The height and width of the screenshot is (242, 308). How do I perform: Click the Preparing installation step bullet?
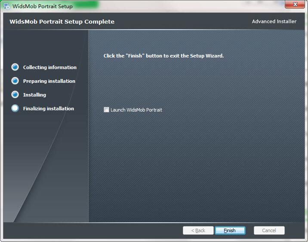pos(15,81)
